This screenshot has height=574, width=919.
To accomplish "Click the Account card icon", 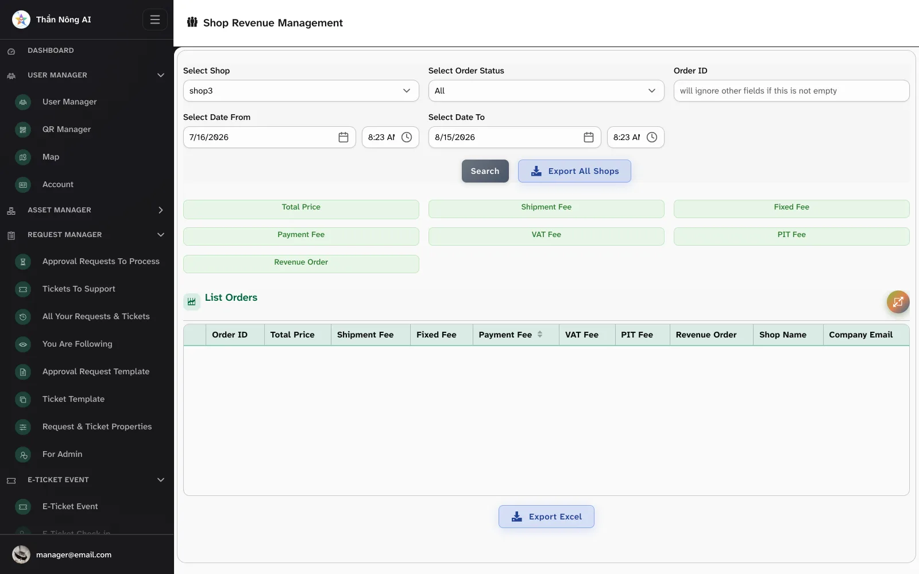I will tap(23, 185).
